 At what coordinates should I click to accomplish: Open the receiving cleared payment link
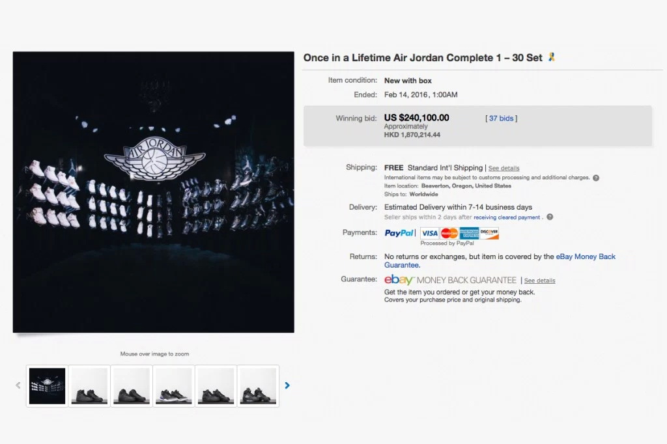pyautogui.click(x=507, y=217)
